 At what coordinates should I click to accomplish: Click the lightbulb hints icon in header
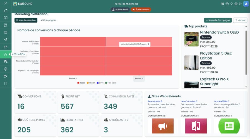click(231, 4)
